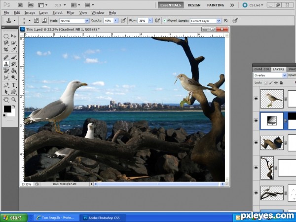
Task: Select the Custom Shape tool
Action: (14, 92)
